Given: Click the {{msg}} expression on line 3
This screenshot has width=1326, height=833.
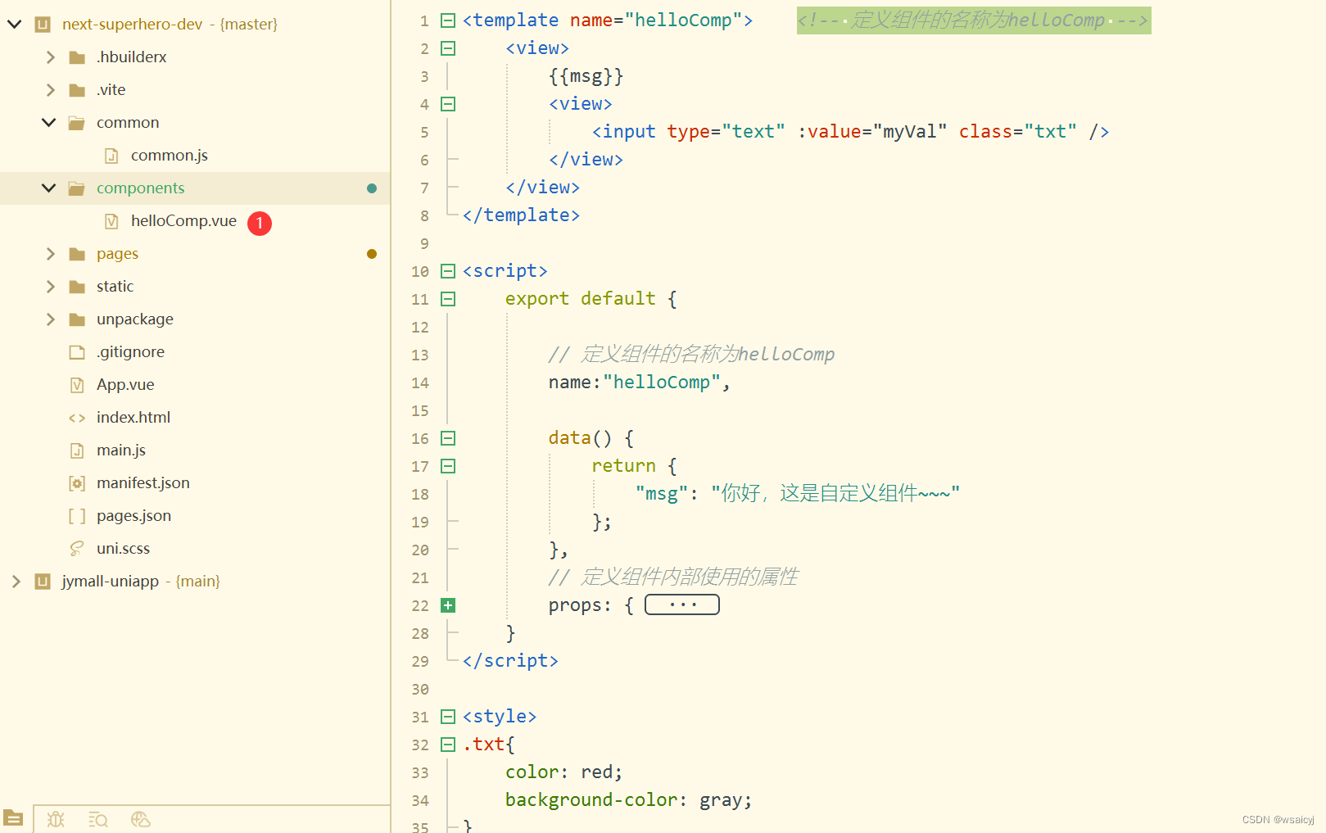Looking at the screenshot, I should [586, 76].
